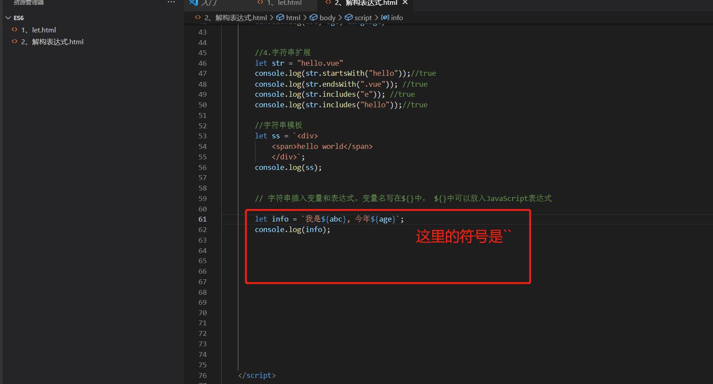
Task: Click HTML file icon beside explorer 1、let.html
Action: pyautogui.click(x=14, y=30)
